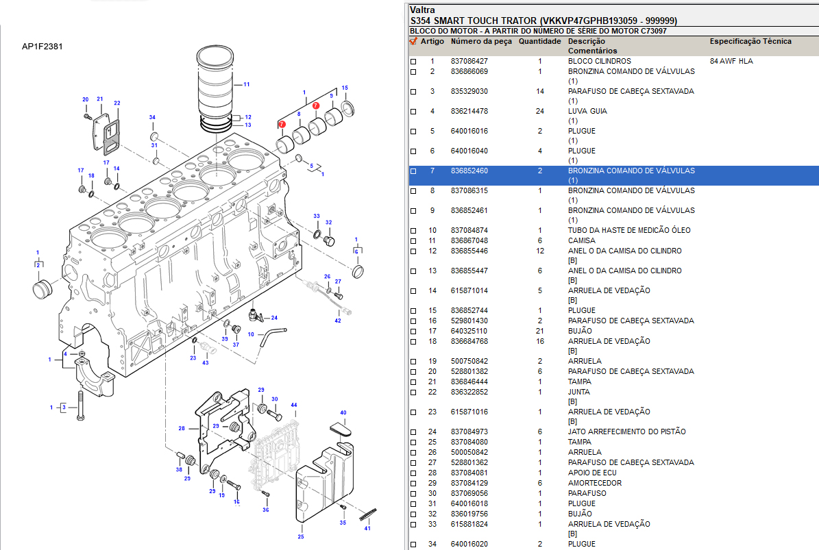Open part number 837084874
Viewport: 819px width, 550px height.
pos(469,231)
